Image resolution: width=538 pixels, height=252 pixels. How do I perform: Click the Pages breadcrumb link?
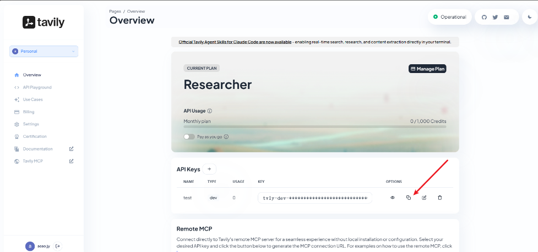coord(115,12)
